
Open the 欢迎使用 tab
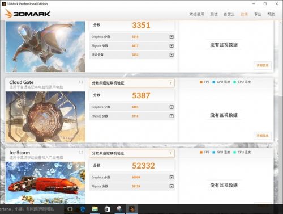tap(196, 14)
